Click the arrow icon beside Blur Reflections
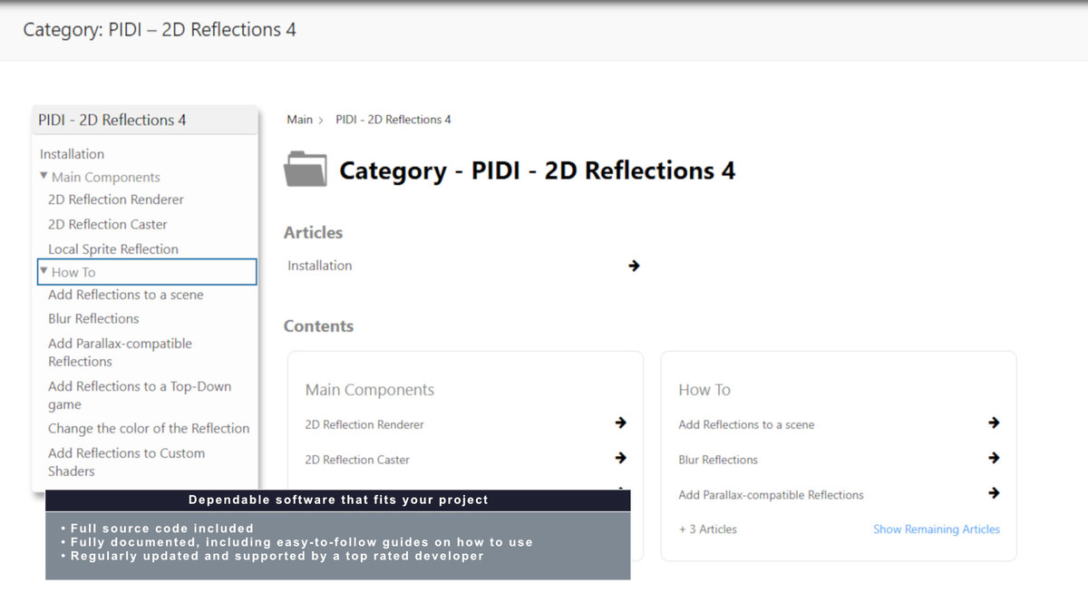 pyautogui.click(x=994, y=458)
